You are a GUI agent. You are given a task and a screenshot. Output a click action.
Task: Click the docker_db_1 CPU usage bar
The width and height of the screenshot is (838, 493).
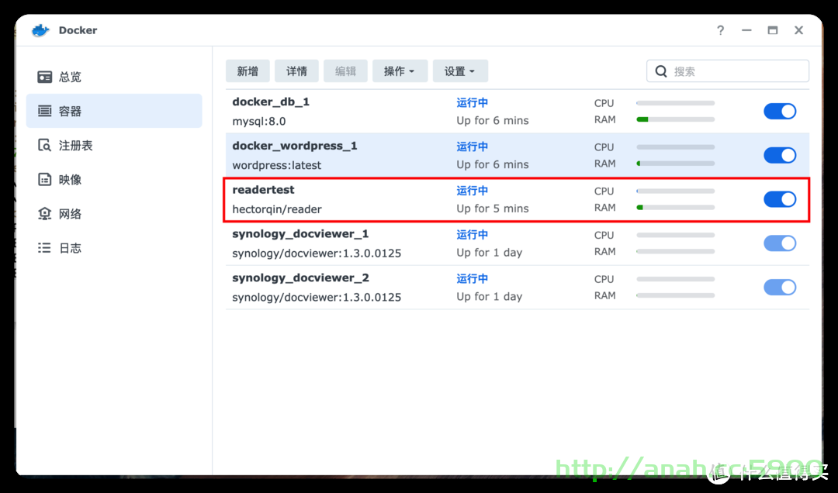click(676, 103)
